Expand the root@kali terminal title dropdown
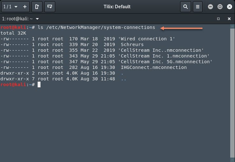 point(38,19)
